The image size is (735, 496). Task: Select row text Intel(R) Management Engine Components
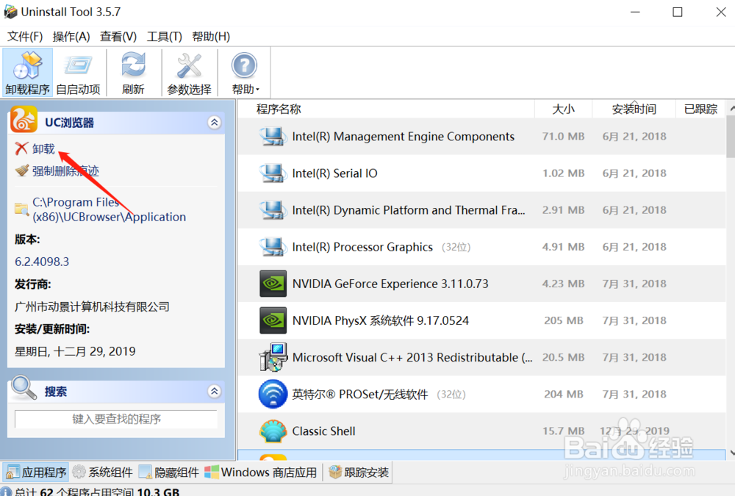pos(403,137)
